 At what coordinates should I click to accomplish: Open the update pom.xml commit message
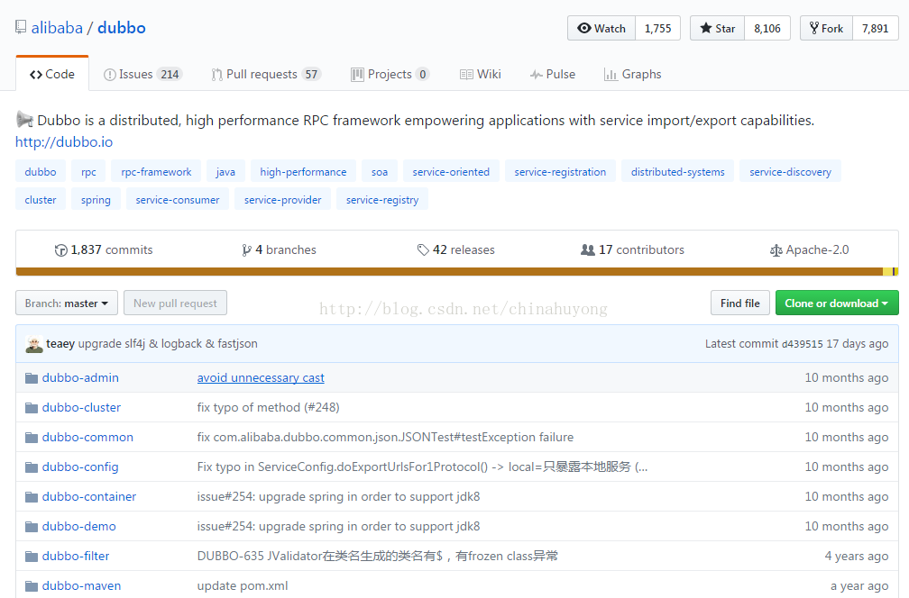click(243, 586)
